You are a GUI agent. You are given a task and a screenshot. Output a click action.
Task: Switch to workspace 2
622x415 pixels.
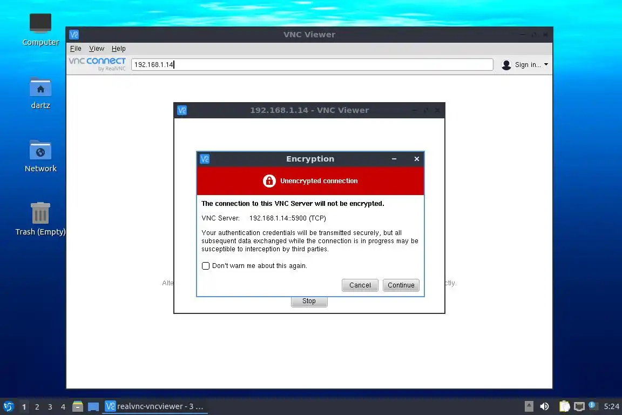click(37, 407)
